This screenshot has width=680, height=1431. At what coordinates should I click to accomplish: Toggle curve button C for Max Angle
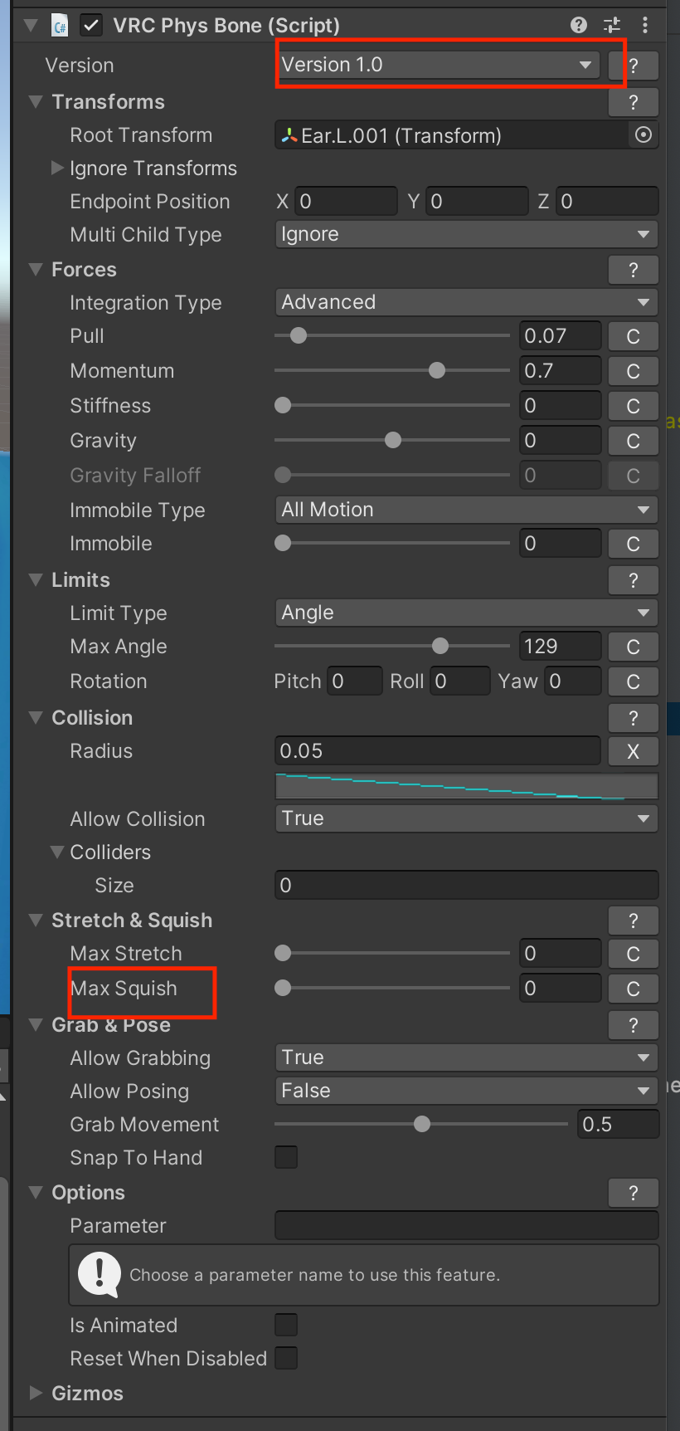[x=634, y=647]
